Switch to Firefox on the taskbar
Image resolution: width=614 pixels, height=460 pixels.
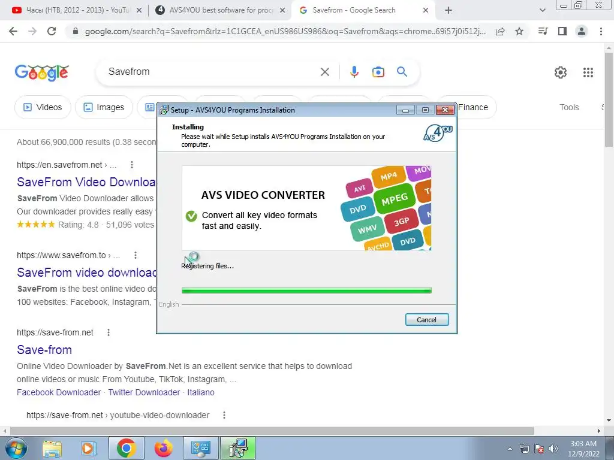coord(163,448)
